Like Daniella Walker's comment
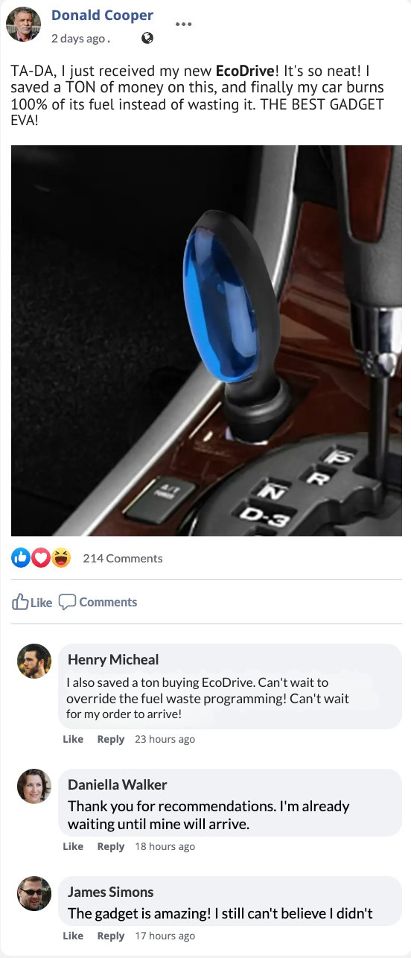 (73, 846)
